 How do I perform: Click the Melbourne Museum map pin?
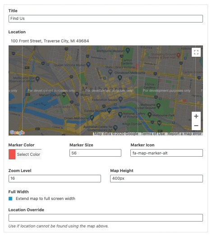click(x=128, y=50)
